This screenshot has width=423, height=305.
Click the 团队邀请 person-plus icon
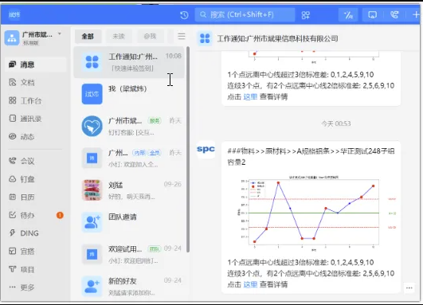92,222
